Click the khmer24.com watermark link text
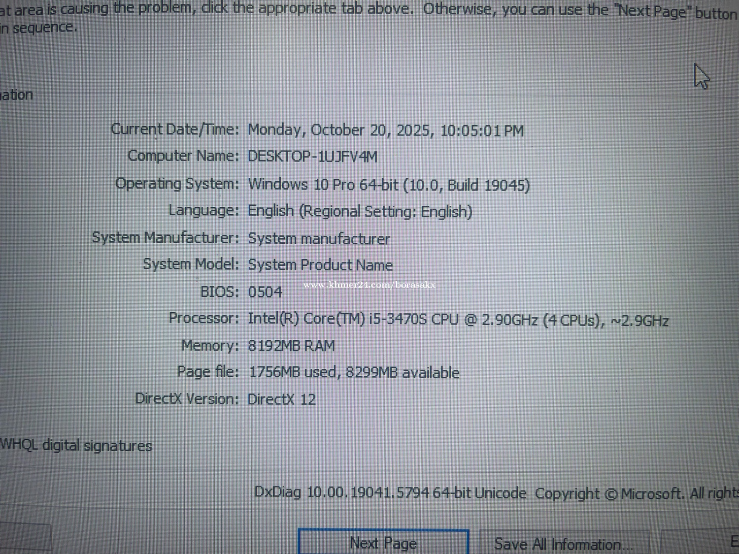Screen dimensions: 739x554 coord(369,285)
